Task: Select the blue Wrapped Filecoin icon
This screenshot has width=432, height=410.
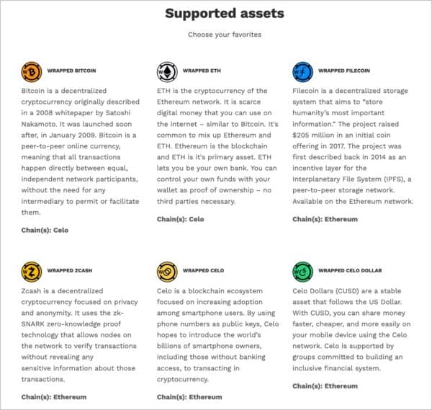Action: pos(302,72)
